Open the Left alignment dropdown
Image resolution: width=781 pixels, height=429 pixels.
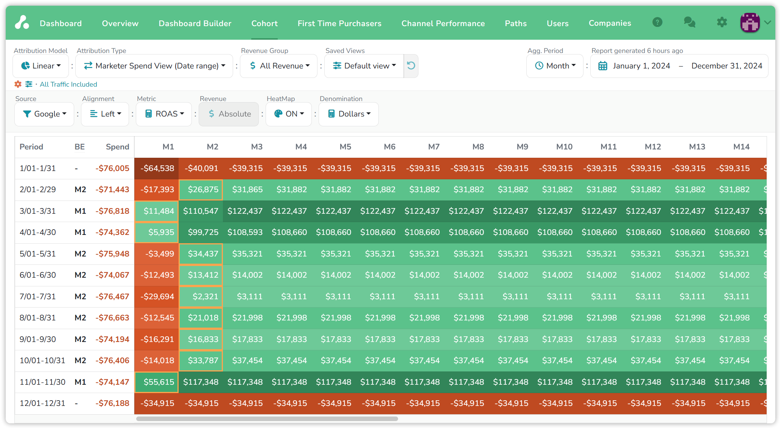(x=105, y=114)
